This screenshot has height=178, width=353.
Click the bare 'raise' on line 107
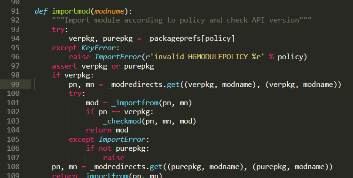coord(114,158)
